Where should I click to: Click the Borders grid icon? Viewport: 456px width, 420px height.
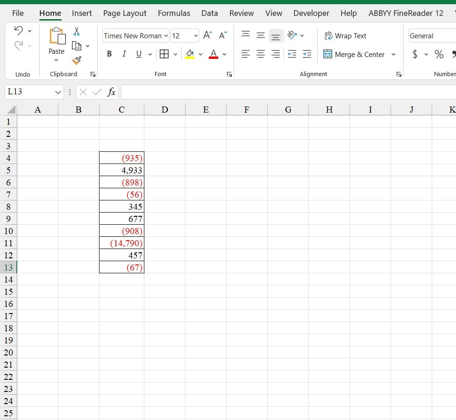tap(164, 54)
